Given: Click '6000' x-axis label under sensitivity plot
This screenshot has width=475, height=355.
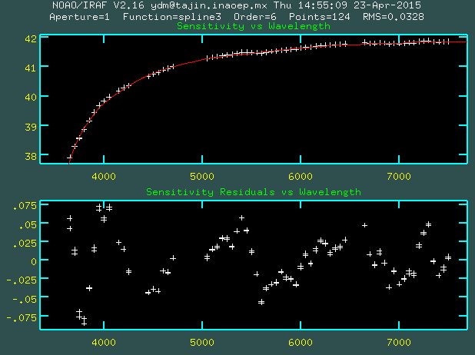Looking at the screenshot, I should point(301,176).
